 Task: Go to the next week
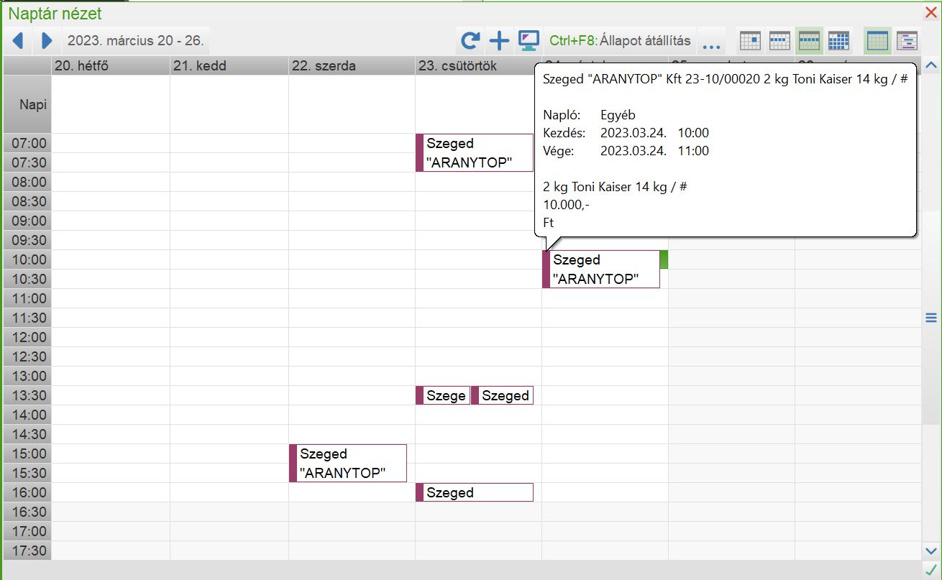click(x=47, y=41)
